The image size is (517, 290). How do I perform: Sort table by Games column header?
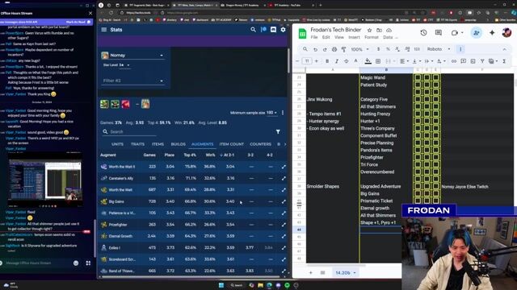(149, 155)
